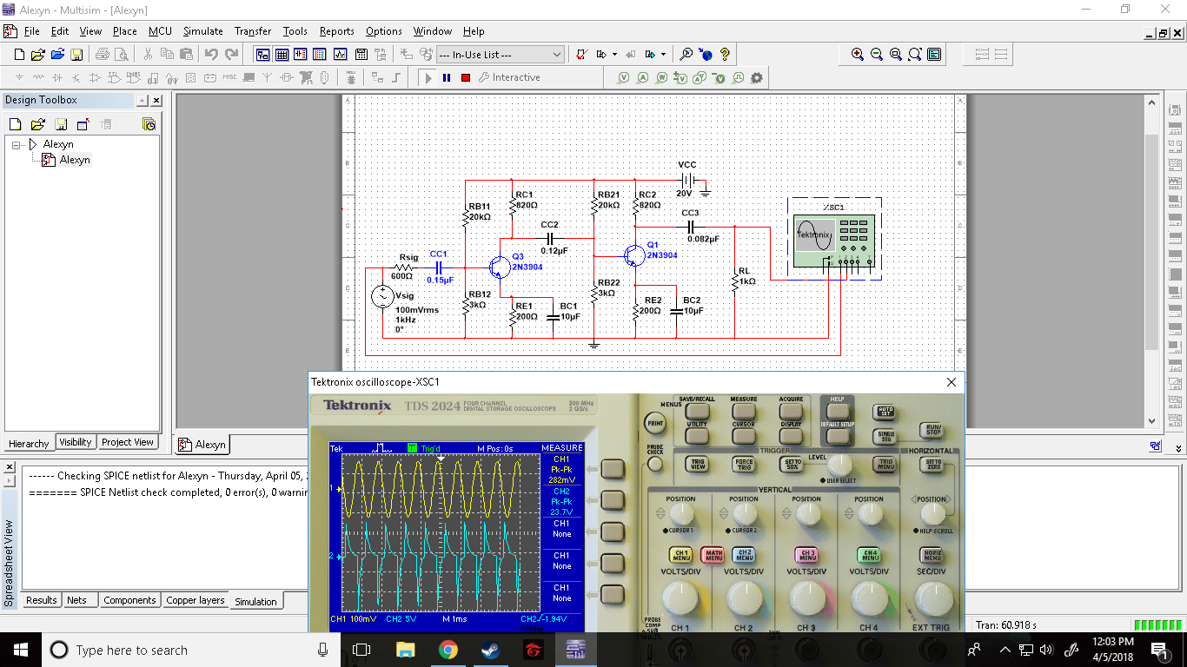Toggle the RUN/STOP oscilloscope button
The height and width of the screenshot is (667, 1187).
tap(932, 429)
